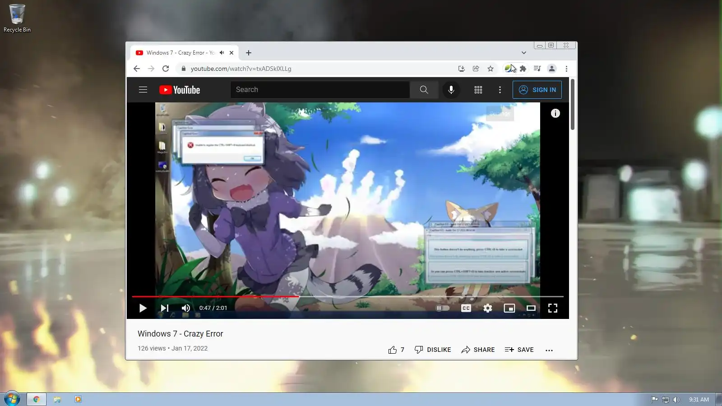Expand the Chrome tab search dropdown

click(523, 53)
